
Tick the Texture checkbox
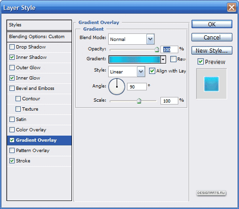point(18,109)
